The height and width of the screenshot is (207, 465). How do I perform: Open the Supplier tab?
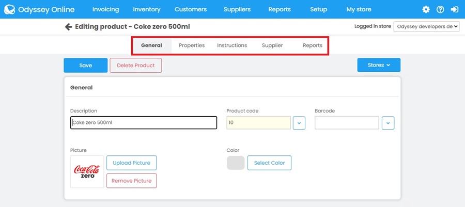(272, 45)
